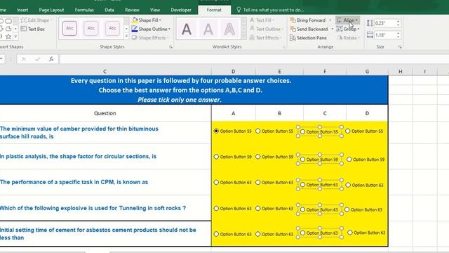
Task: Expand the Send Backward dropdown arrow
Action: [332, 29]
